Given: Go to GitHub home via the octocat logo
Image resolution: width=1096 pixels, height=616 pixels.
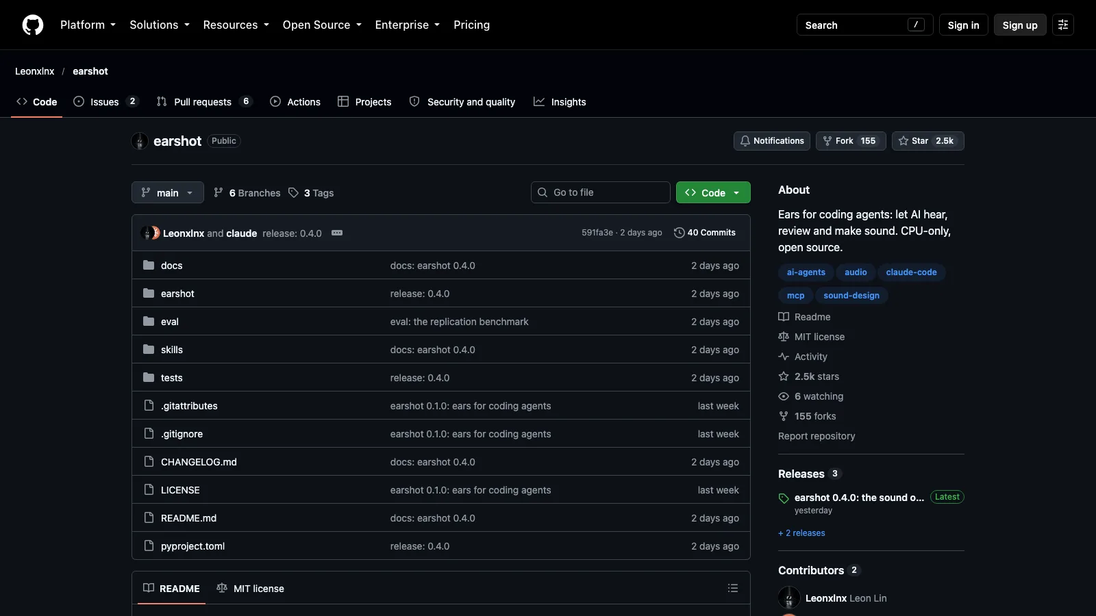Looking at the screenshot, I should pyautogui.click(x=33, y=25).
